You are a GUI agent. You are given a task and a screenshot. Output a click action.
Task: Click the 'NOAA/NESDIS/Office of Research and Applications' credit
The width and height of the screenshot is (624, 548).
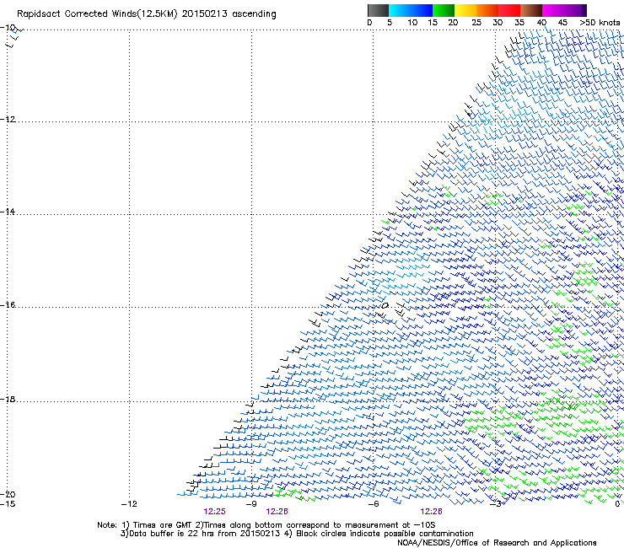(497, 543)
